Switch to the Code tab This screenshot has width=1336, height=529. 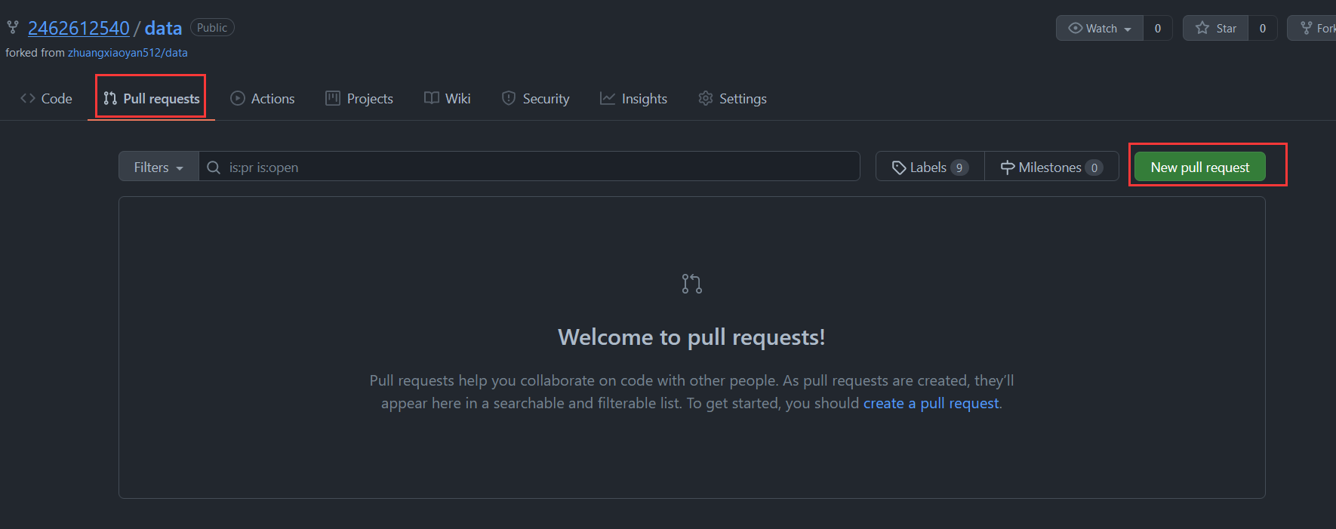pos(47,99)
